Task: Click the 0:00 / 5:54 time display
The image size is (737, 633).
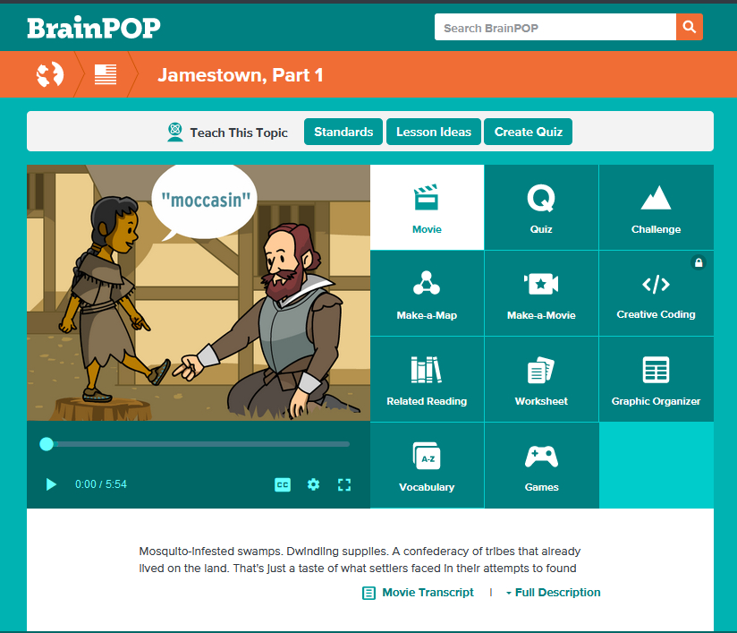Action: click(101, 484)
